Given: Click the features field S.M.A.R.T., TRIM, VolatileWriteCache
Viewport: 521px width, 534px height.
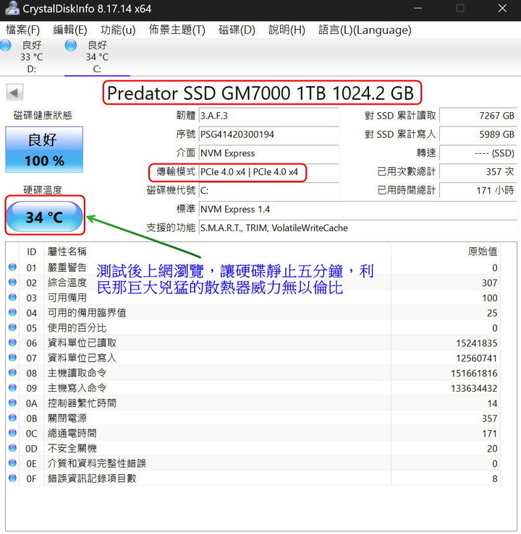Looking at the screenshot, I should 358,228.
